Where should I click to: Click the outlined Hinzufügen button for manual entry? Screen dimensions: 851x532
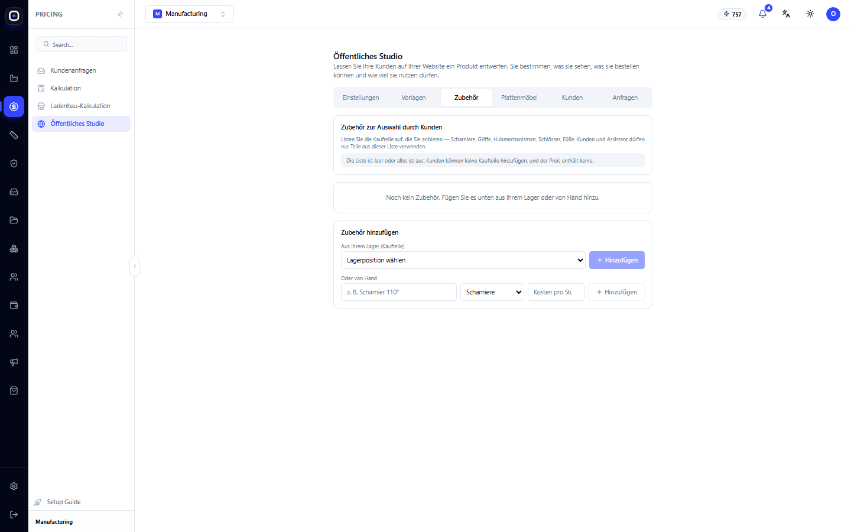616,292
